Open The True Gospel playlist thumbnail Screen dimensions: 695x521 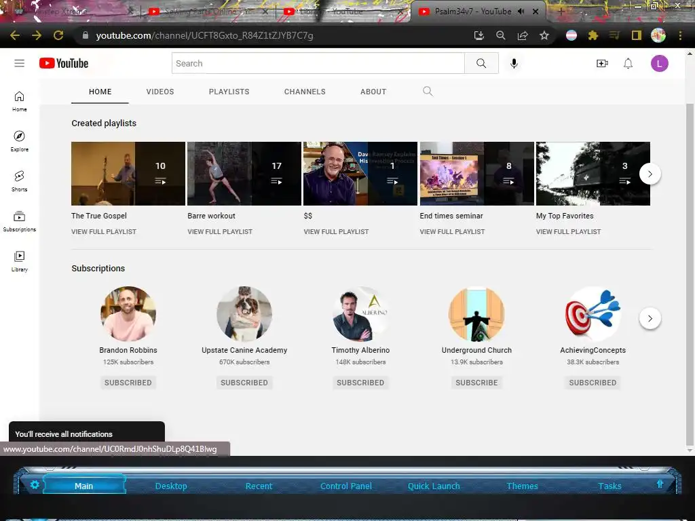[128, 174]
